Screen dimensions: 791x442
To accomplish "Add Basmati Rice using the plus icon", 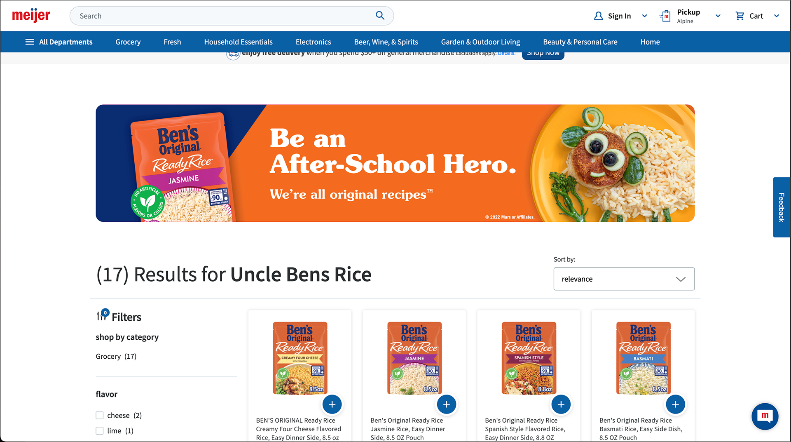I will click(x=676, y=404).
